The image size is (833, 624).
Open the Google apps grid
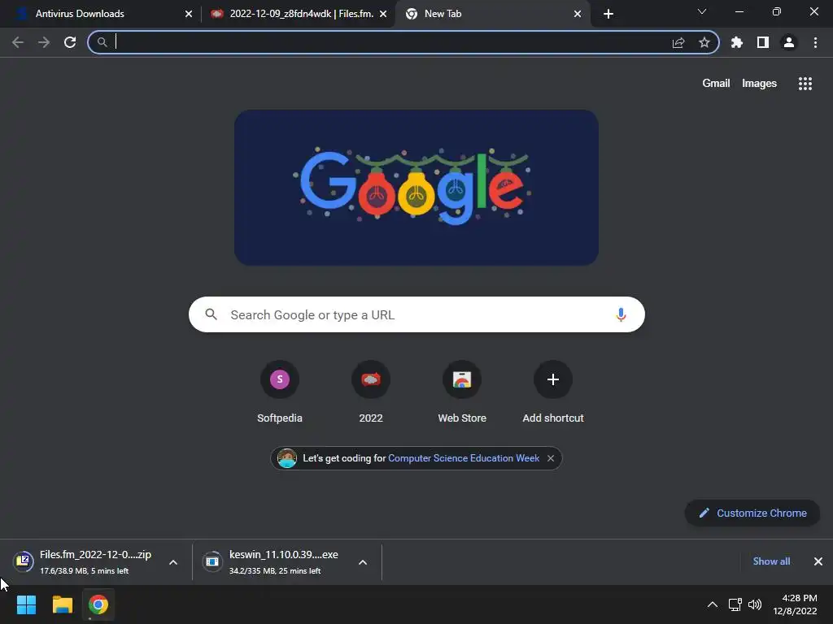coord(805,84)
